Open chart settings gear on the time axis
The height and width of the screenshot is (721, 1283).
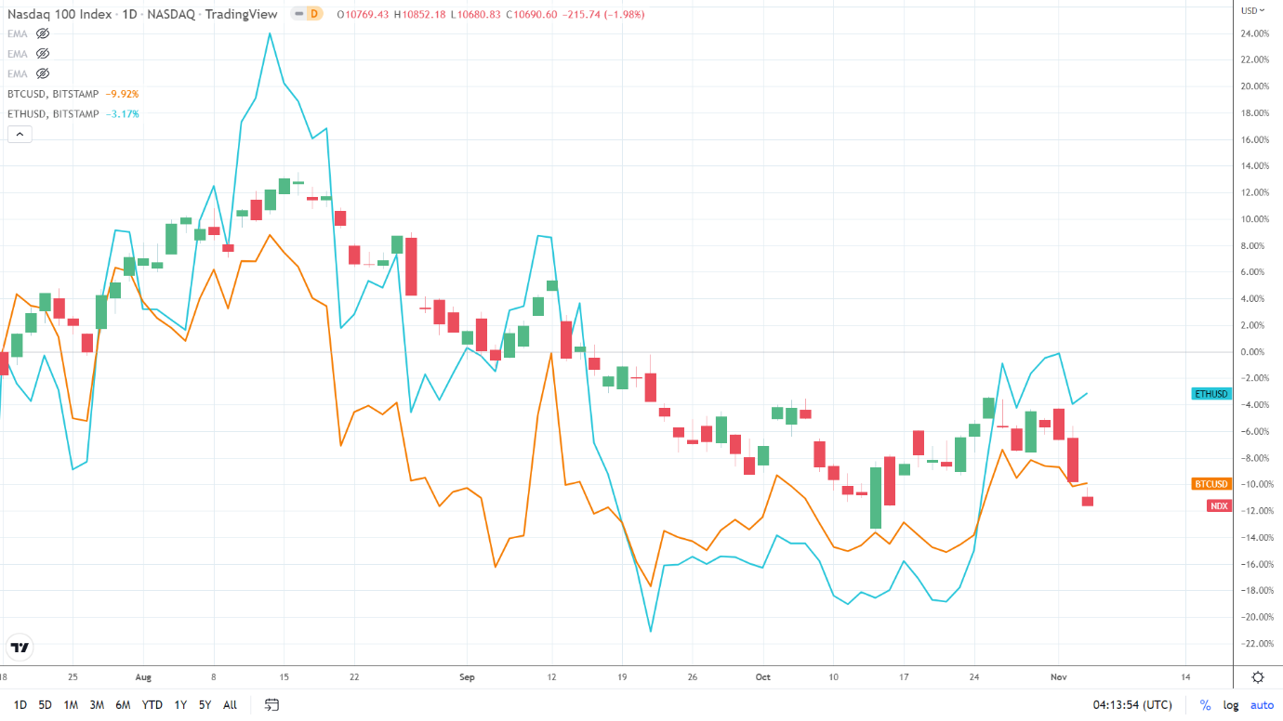coord(1258,677)
